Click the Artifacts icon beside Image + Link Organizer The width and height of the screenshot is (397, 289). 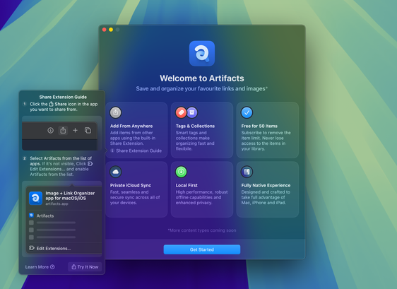35,198
